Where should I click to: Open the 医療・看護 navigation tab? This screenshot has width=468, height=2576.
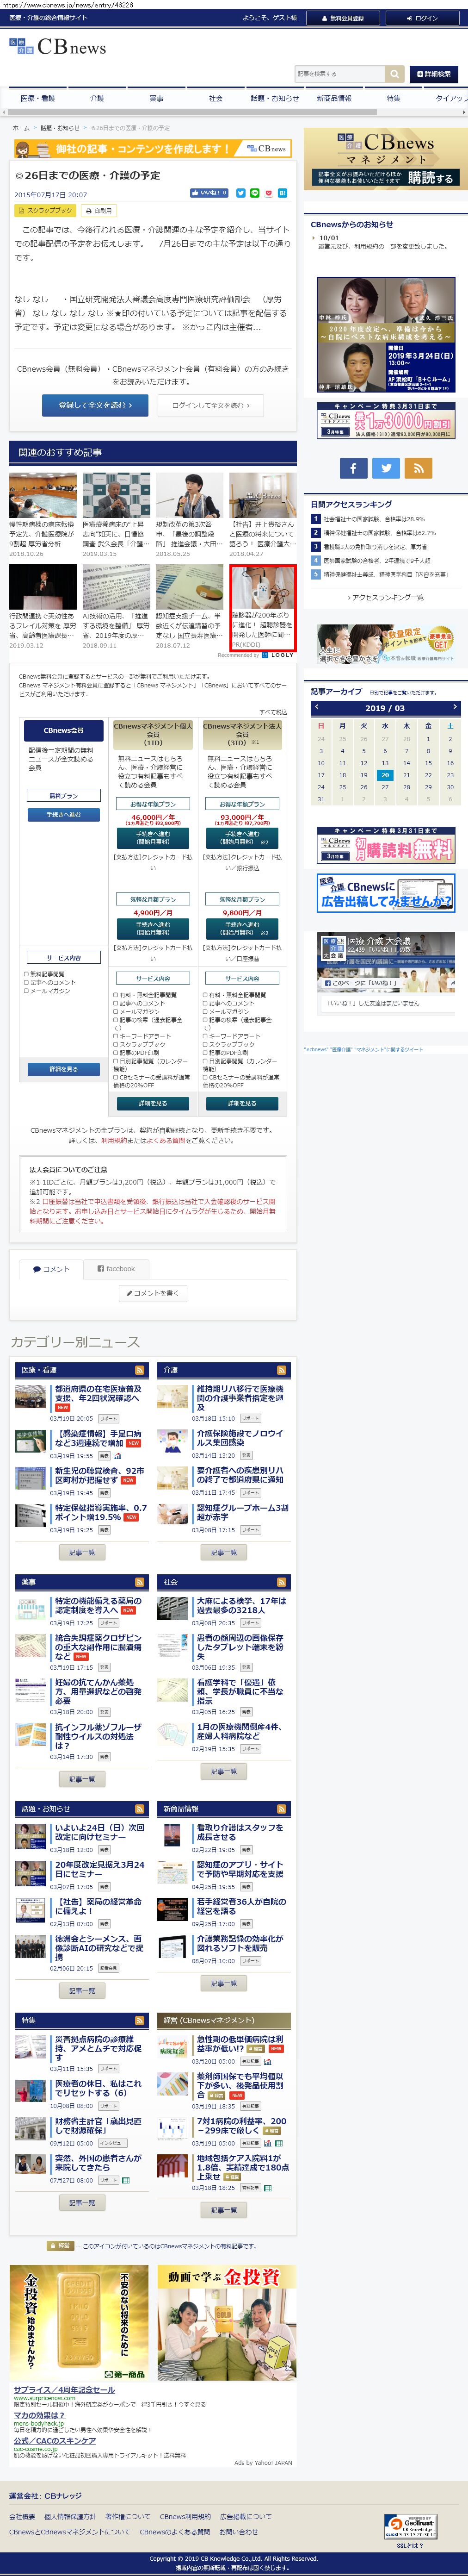click(x=38, y=98)
